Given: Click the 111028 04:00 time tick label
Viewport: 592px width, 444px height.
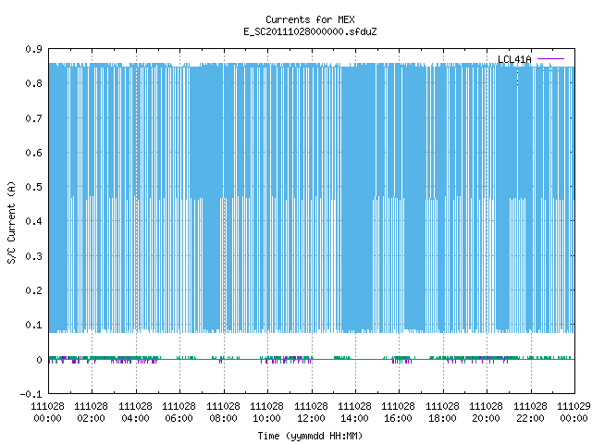Looking at the screenshot, I should (x=135, y=413).
